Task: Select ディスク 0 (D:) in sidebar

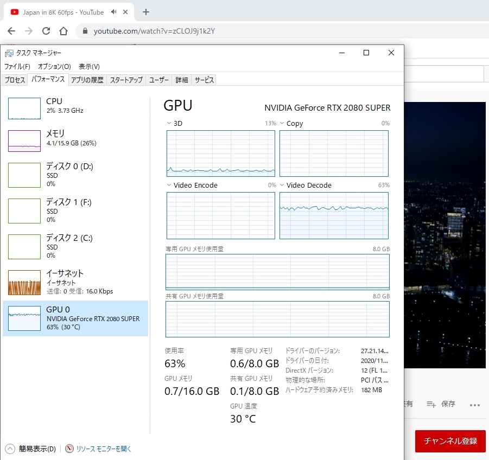Action: point(75,175)
